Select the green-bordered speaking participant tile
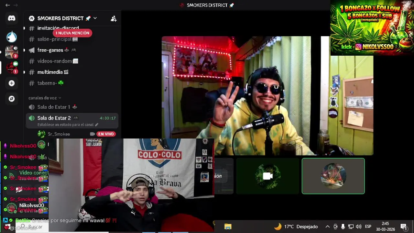414x233 pixels. (x=333, y=176)
